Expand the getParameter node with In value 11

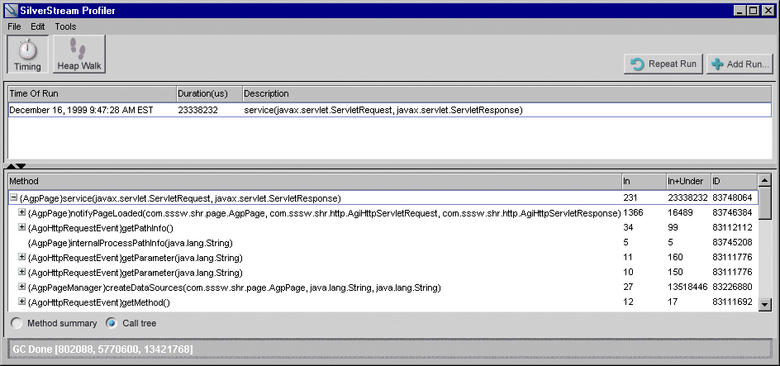(x=21, y=258)
